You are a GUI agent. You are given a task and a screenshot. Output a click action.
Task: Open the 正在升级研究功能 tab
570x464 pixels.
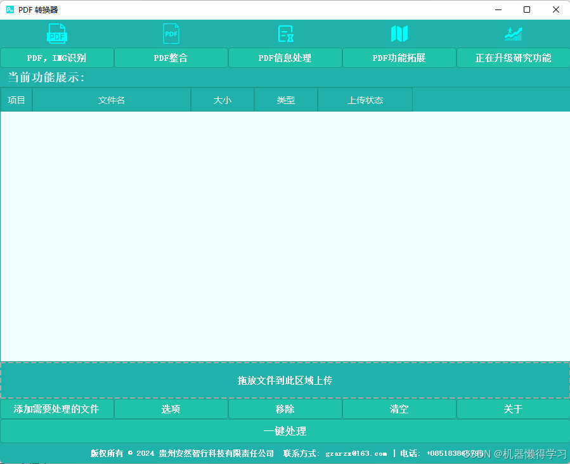(513, 58)
